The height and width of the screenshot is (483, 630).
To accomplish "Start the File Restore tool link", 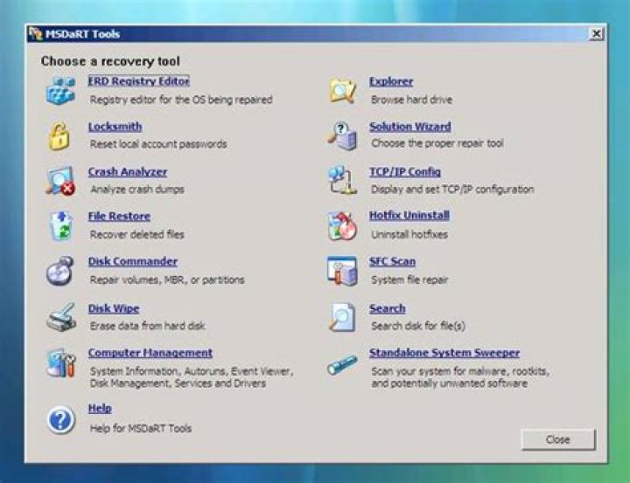I will [x=119, y=217].
